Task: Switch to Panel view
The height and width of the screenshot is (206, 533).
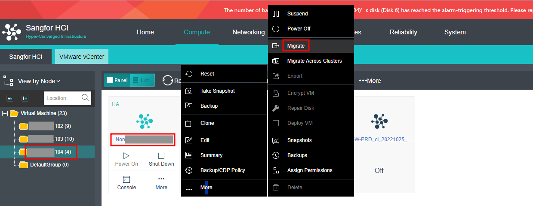Action: (117, 80)
